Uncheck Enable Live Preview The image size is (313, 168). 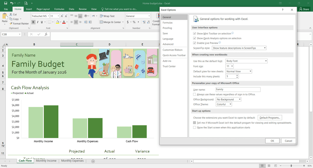(195, 43)
